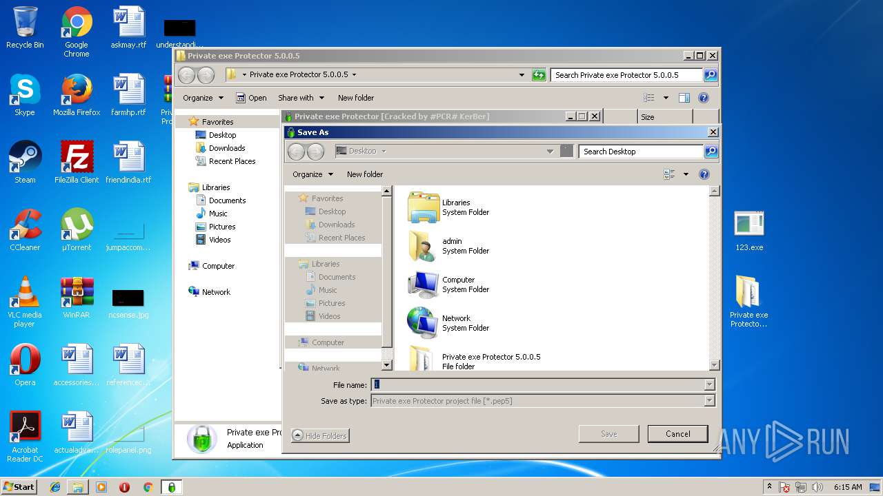Image resolution: width=883 pixels, height=496 pixels.
Task: Open Internet Explorer from the taskbar
Action: pos(55,487)
